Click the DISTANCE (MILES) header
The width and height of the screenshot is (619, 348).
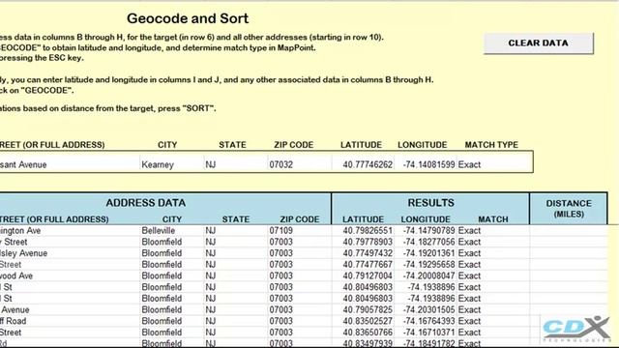pyautogui.click(x=569, y=209)
